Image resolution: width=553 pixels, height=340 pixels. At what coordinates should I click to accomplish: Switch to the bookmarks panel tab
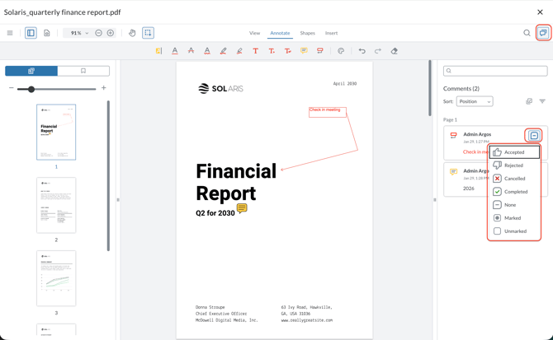[83, 71]
